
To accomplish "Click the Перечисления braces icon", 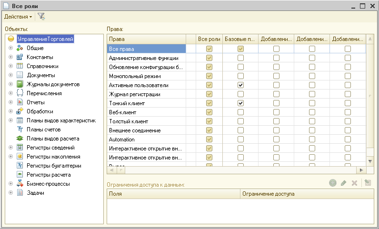I will click(x=20, y=93).
